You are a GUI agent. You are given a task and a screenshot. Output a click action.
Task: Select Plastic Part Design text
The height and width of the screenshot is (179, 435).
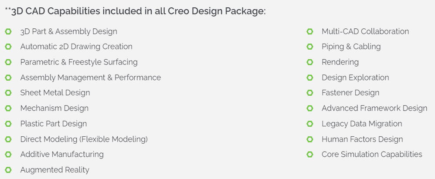click(x=54, y=124)
